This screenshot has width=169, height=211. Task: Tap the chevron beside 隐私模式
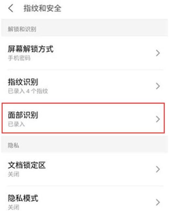158,202
